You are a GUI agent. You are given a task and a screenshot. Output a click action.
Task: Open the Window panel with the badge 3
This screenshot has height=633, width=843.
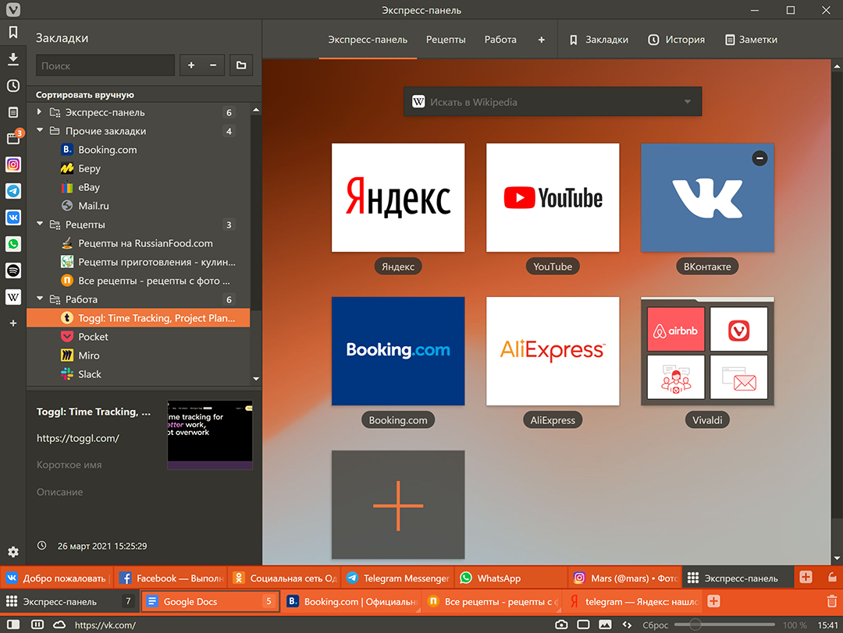point(13,138)
